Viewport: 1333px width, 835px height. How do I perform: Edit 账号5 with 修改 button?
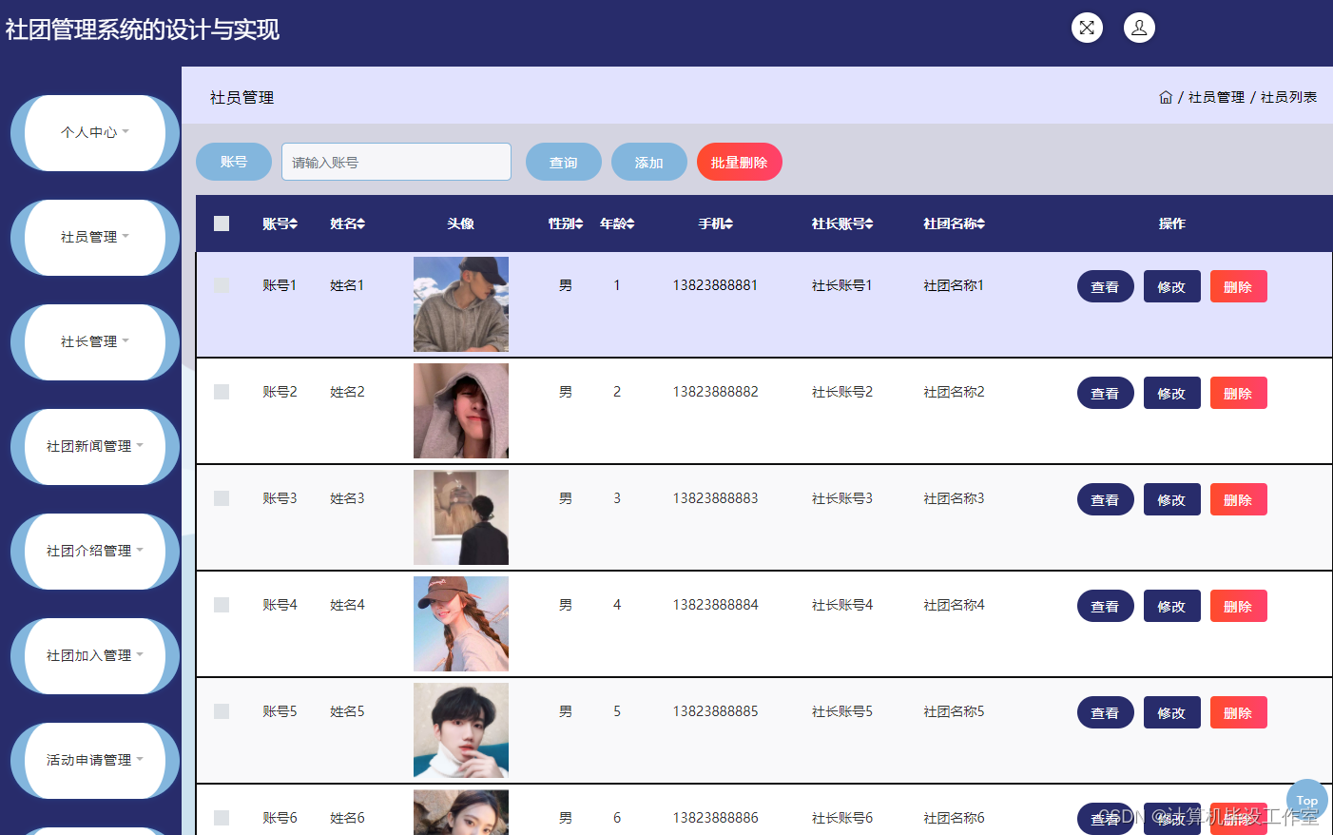(x=1172, y=712)
